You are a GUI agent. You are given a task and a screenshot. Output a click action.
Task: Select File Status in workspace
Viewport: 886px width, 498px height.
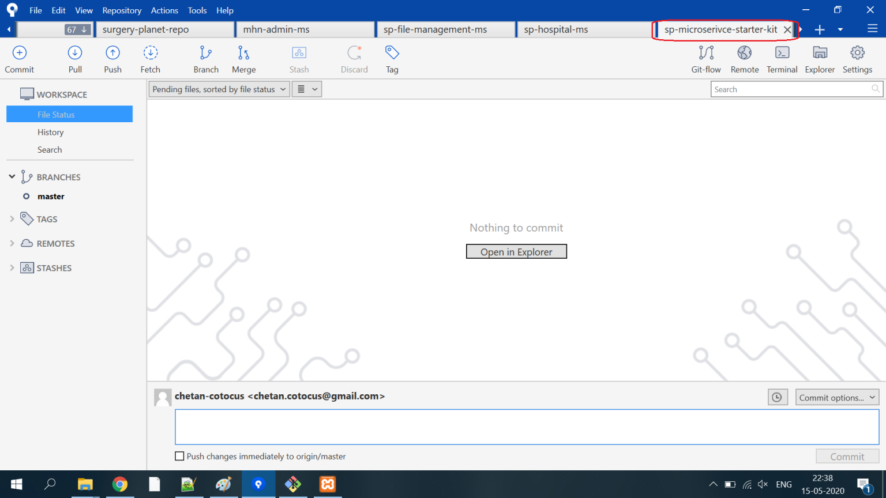click(x=69, y=114)
